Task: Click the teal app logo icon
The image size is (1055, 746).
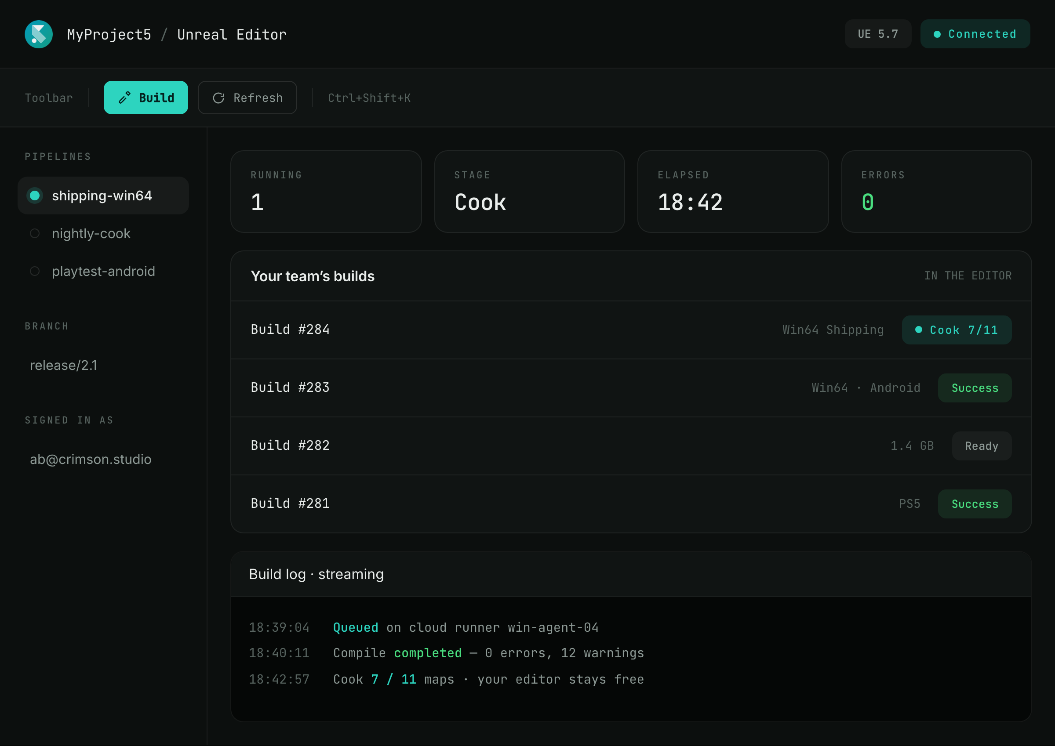Action: tap(39, 34)
